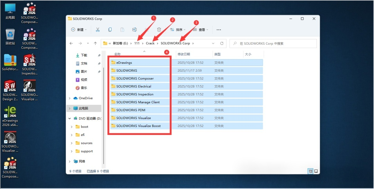Viewport: 374px width, 189px height.
Task: Launch SOLIDWORKS Composer shortcut with yellow cubes
Action: (10, 168)
